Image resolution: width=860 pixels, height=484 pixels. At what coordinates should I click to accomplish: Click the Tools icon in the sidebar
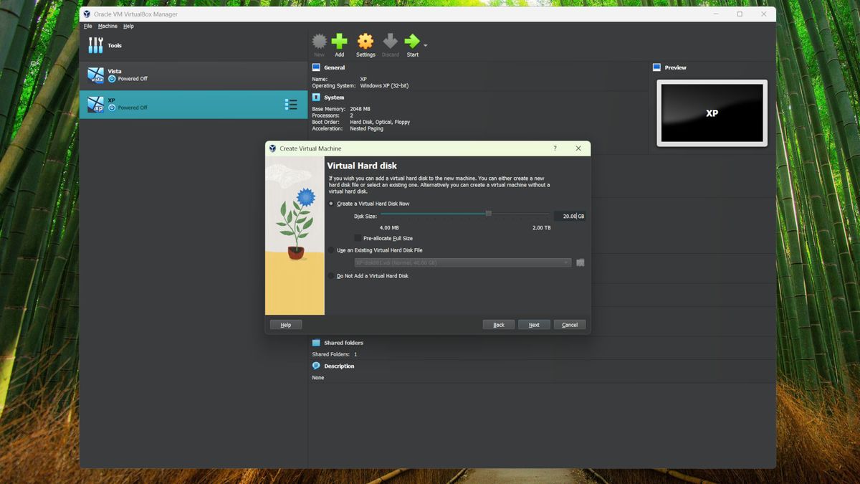click(x=95, y=44)
